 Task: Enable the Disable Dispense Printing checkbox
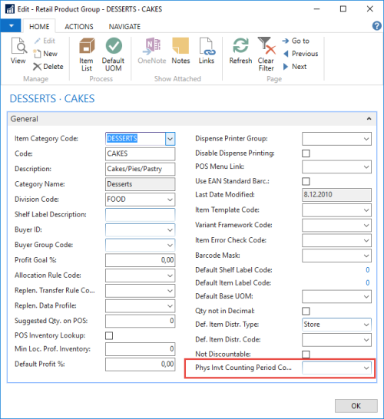[306, 153]
